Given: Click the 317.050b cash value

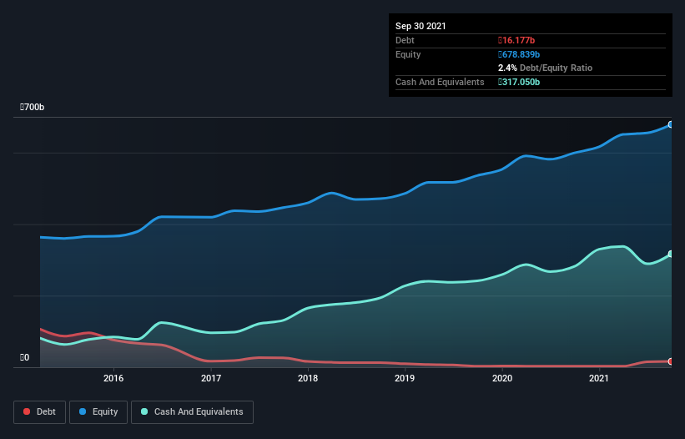Looking at the screenshot, I should coord(519,82).
